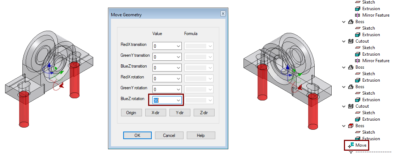Open the GreenY rotation formula dropdown
The width and height of the screenshot is (401, 159).
coord(199,90)
